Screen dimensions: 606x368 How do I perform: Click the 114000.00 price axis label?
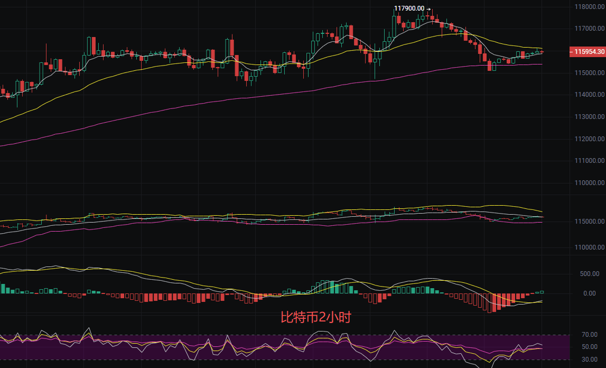coord(589,95)
